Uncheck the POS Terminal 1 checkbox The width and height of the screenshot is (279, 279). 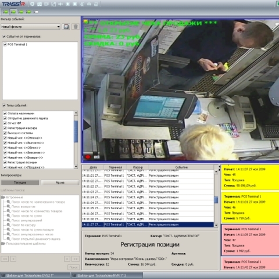point(5,44)
